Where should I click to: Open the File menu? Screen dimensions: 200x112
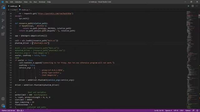tap(7, 2)
